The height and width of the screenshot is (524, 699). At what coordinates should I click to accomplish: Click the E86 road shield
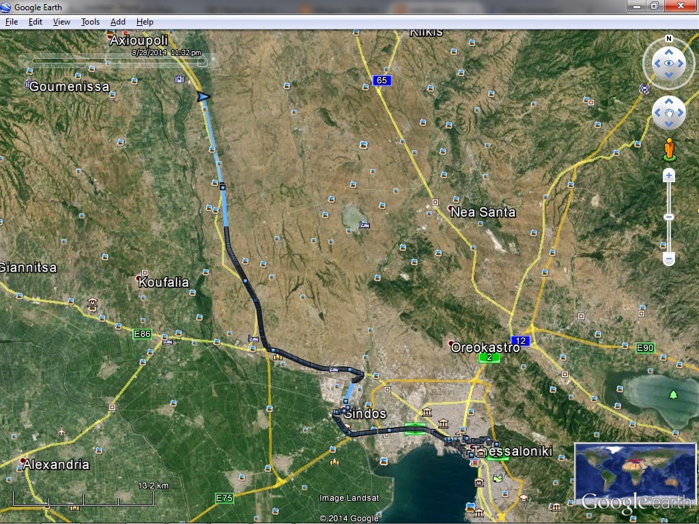(x=142, y=334)
